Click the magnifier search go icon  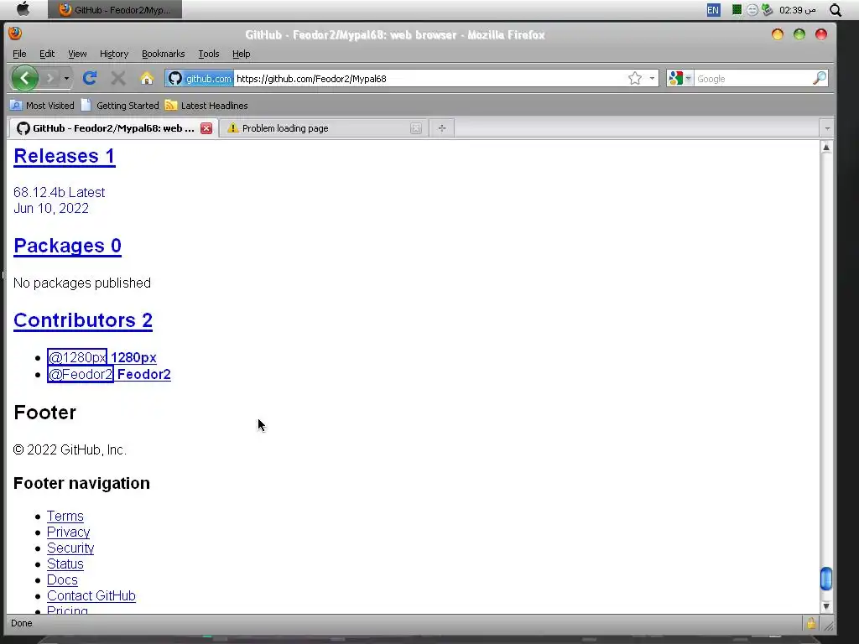(x=819, y=78)
